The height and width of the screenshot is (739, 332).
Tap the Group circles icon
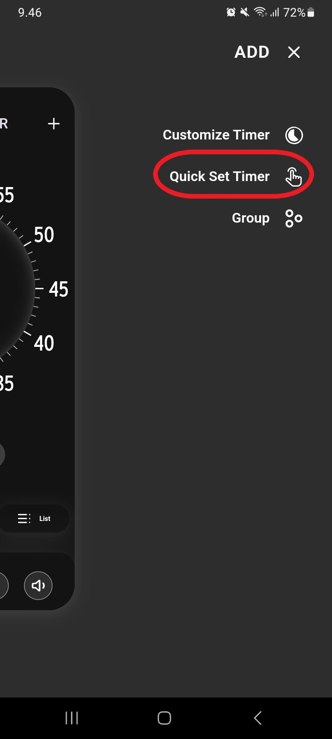[294, 218]
